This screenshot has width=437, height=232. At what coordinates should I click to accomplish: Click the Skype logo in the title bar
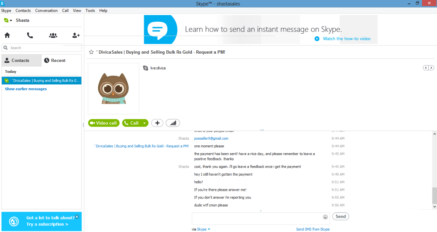(x=3, y=4)
